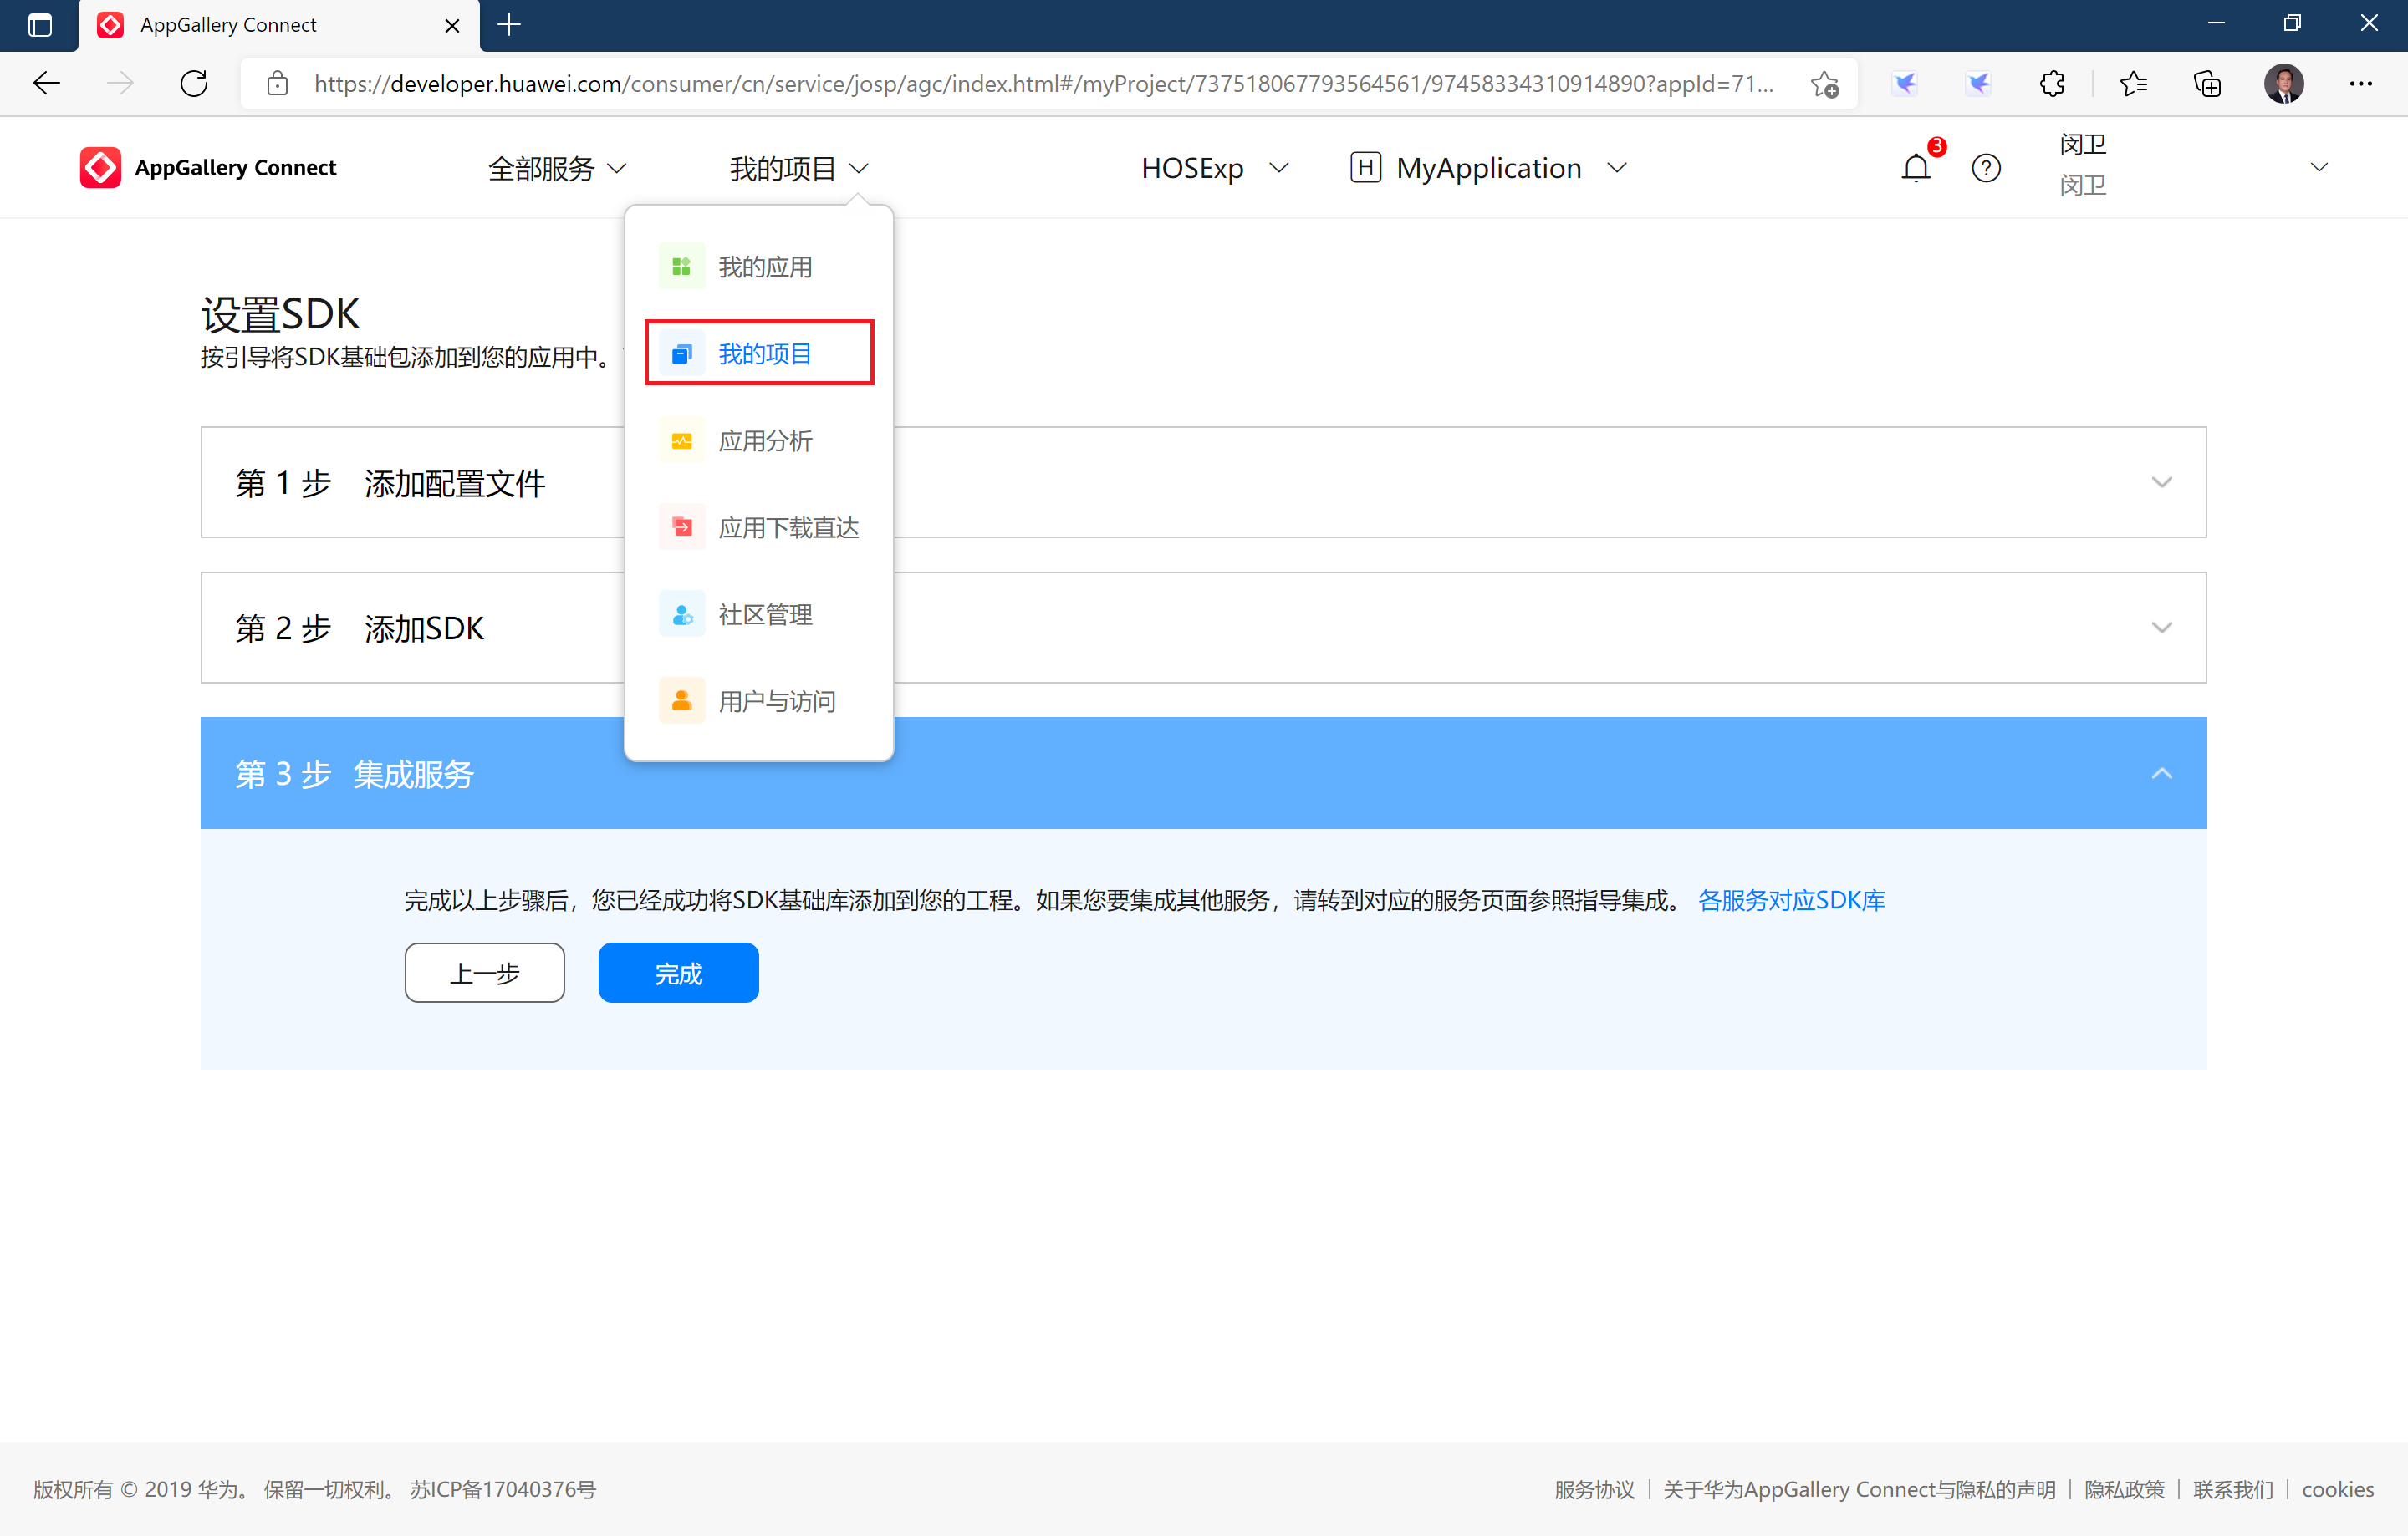Open the cookies footer link
This screenshot has height=1536, width=2408.
(2337, 1489)
